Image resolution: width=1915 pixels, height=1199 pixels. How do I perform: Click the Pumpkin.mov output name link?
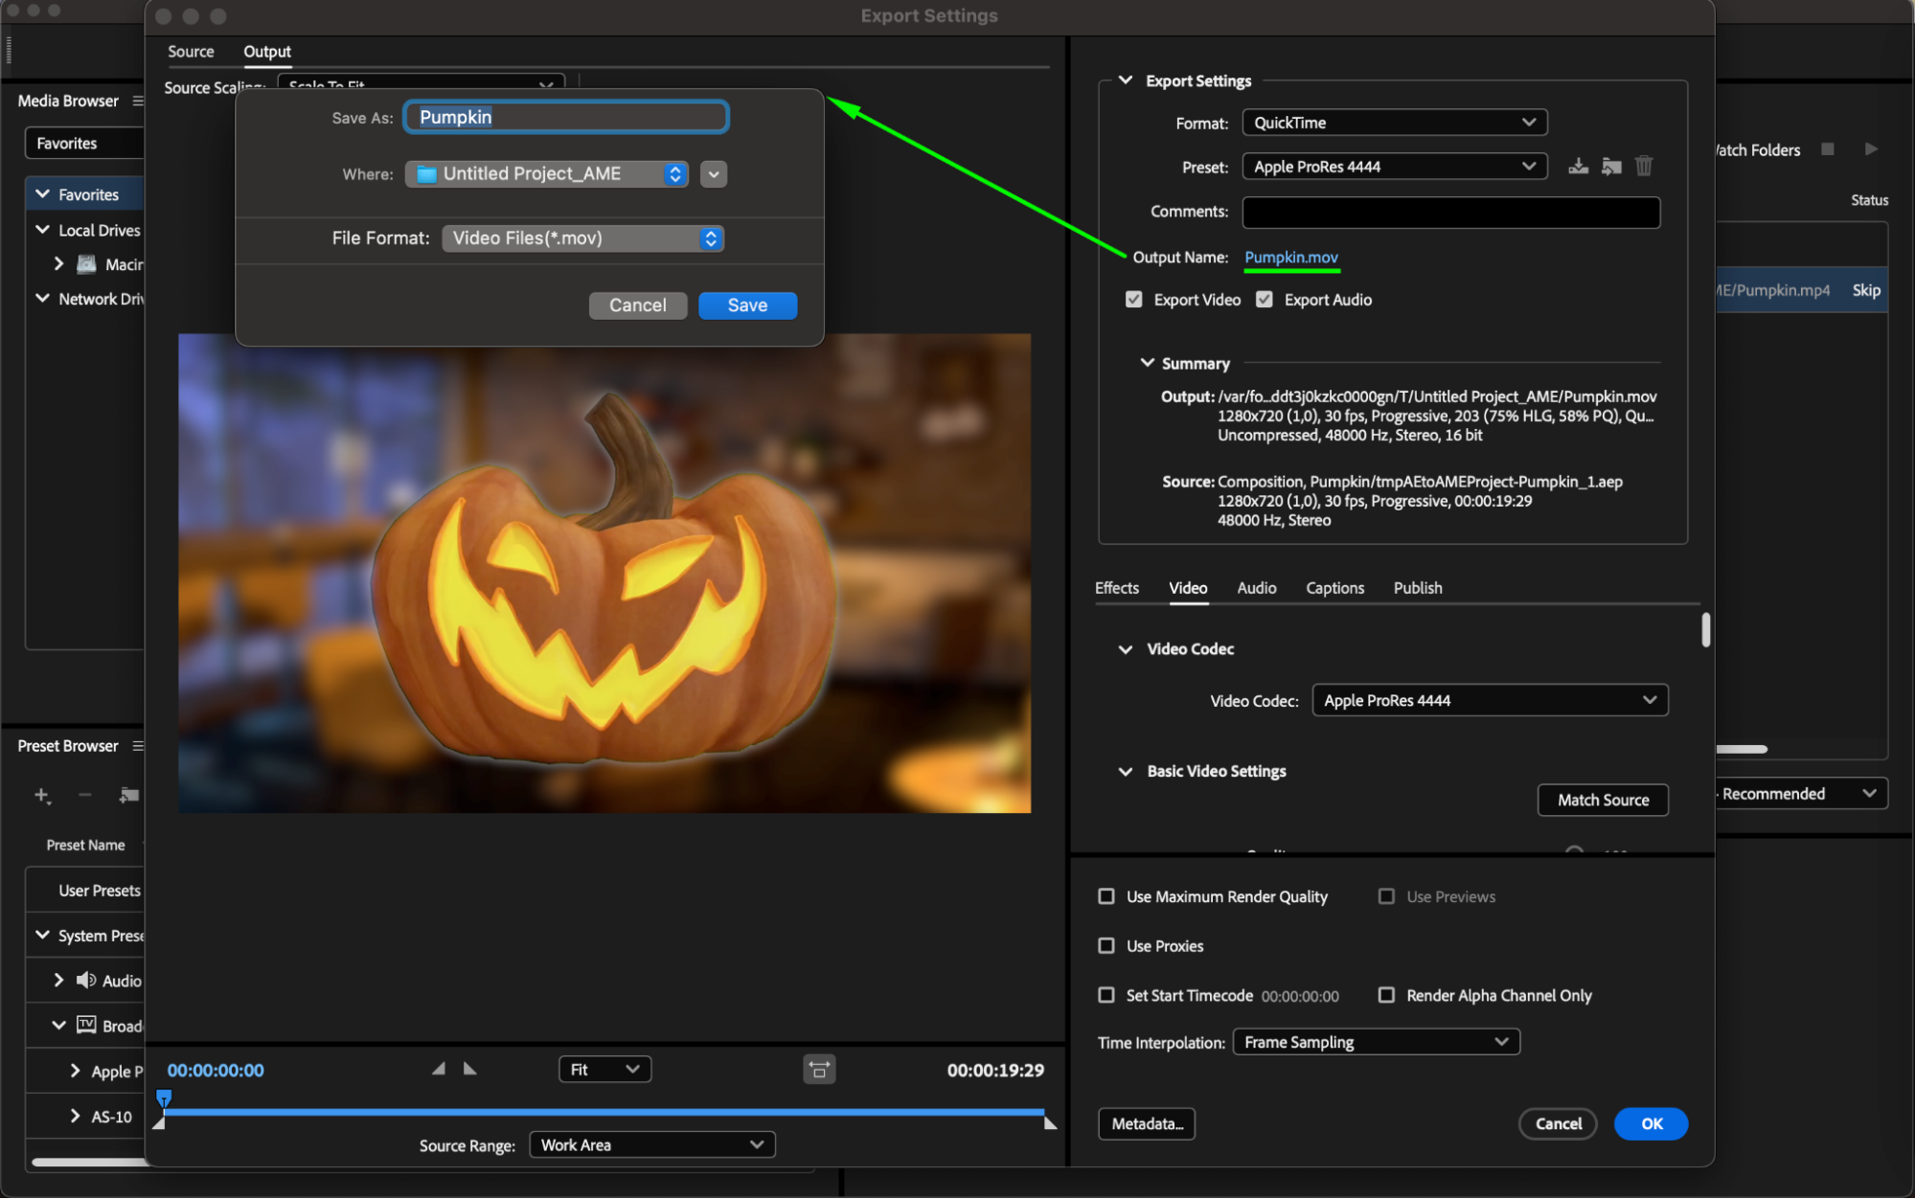[x=1290, y=257]
